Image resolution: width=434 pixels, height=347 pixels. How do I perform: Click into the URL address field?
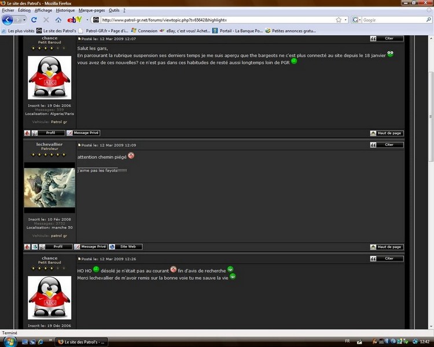click(x=217, y=20)
